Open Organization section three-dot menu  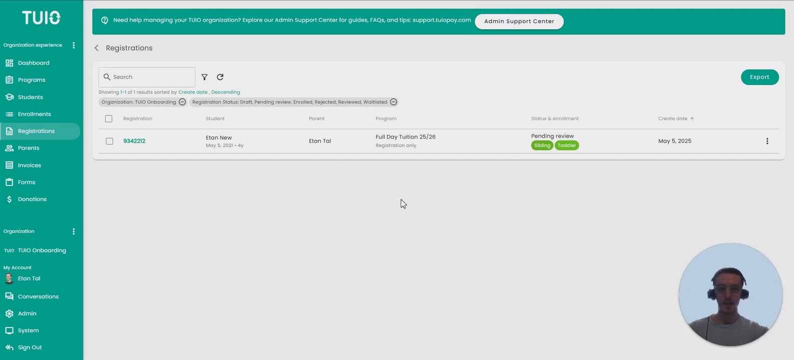(x=74, y=231)
